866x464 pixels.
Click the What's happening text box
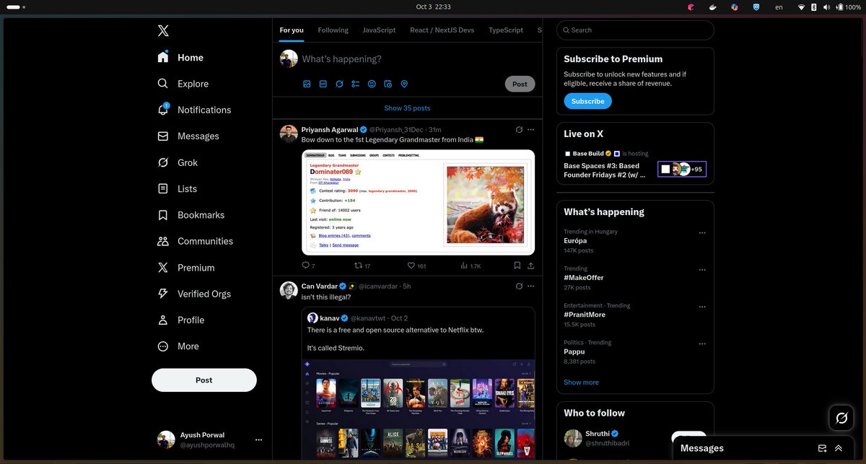click(x=419, y=59)
